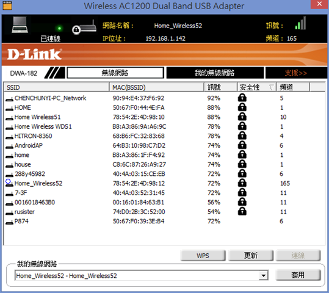The image size is (329, 293).
Task: Click lock icon in 288y45982 row
Action: pyautogui.click(x=242, y=173)
